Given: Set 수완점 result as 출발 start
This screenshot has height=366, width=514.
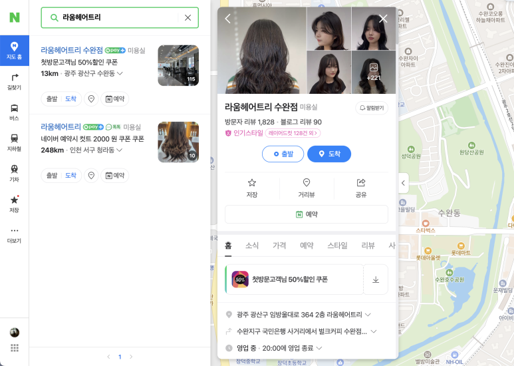Looking at the screenshot, I should pos(52,98).
